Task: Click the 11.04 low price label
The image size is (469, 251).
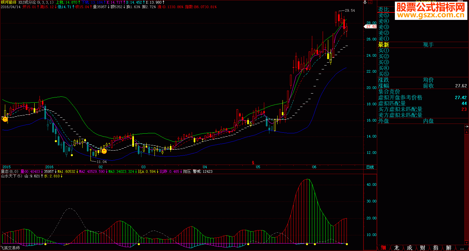Action: (x=102, y=162)
